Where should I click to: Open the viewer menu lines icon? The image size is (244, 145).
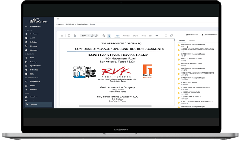(x=62, y=36)
